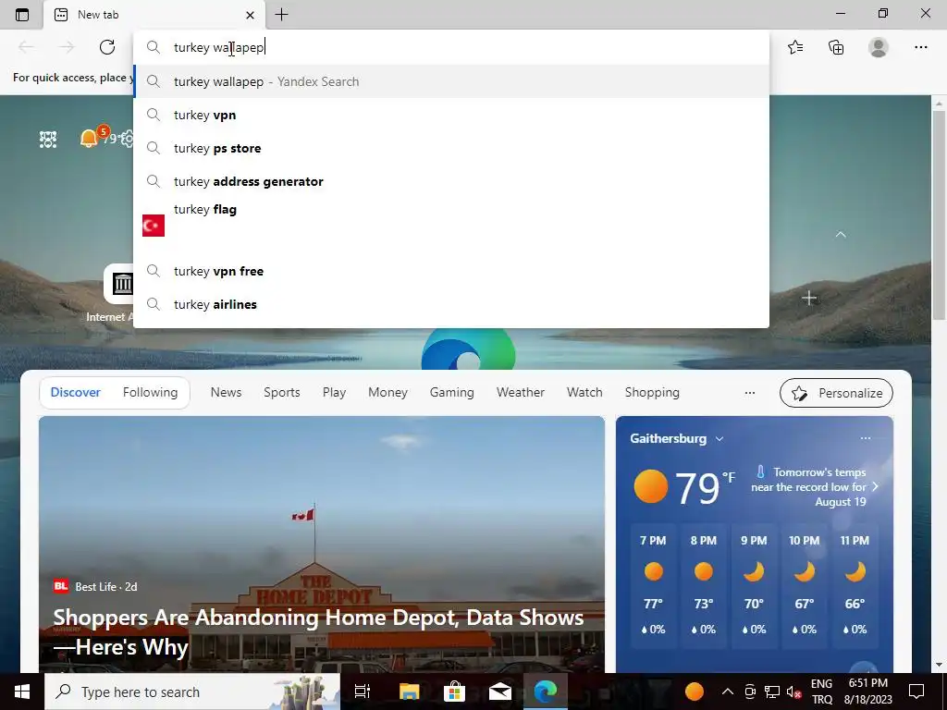Click the Refresh page icon
Screen dimensions: 947x710
tap(107, 47)
